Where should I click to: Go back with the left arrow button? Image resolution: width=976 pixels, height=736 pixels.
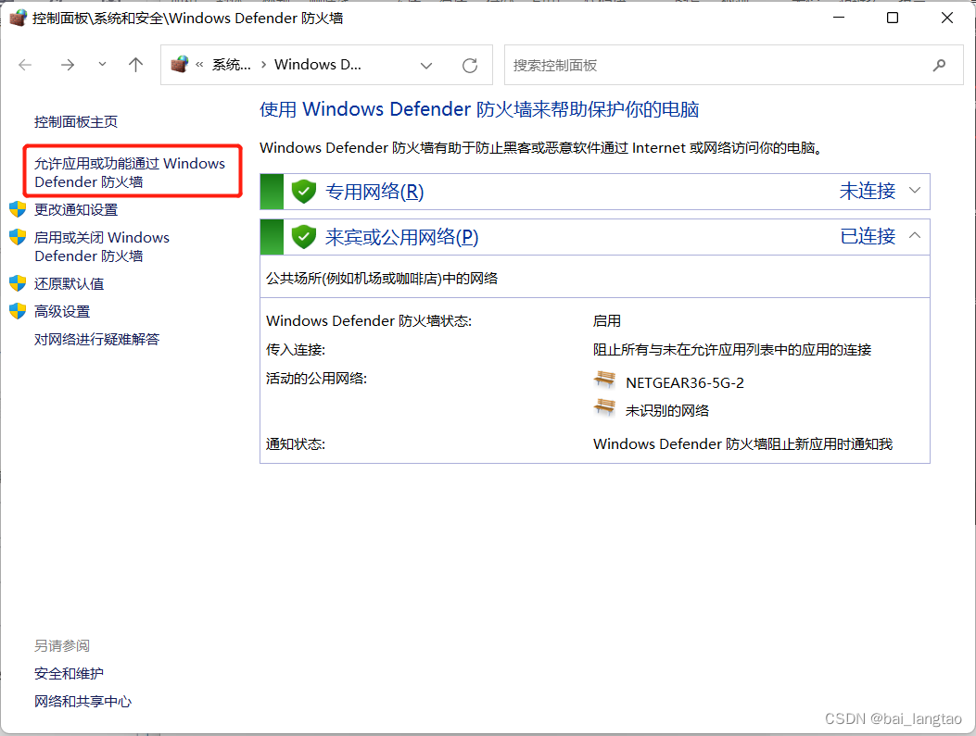click(x=25, y=65)
